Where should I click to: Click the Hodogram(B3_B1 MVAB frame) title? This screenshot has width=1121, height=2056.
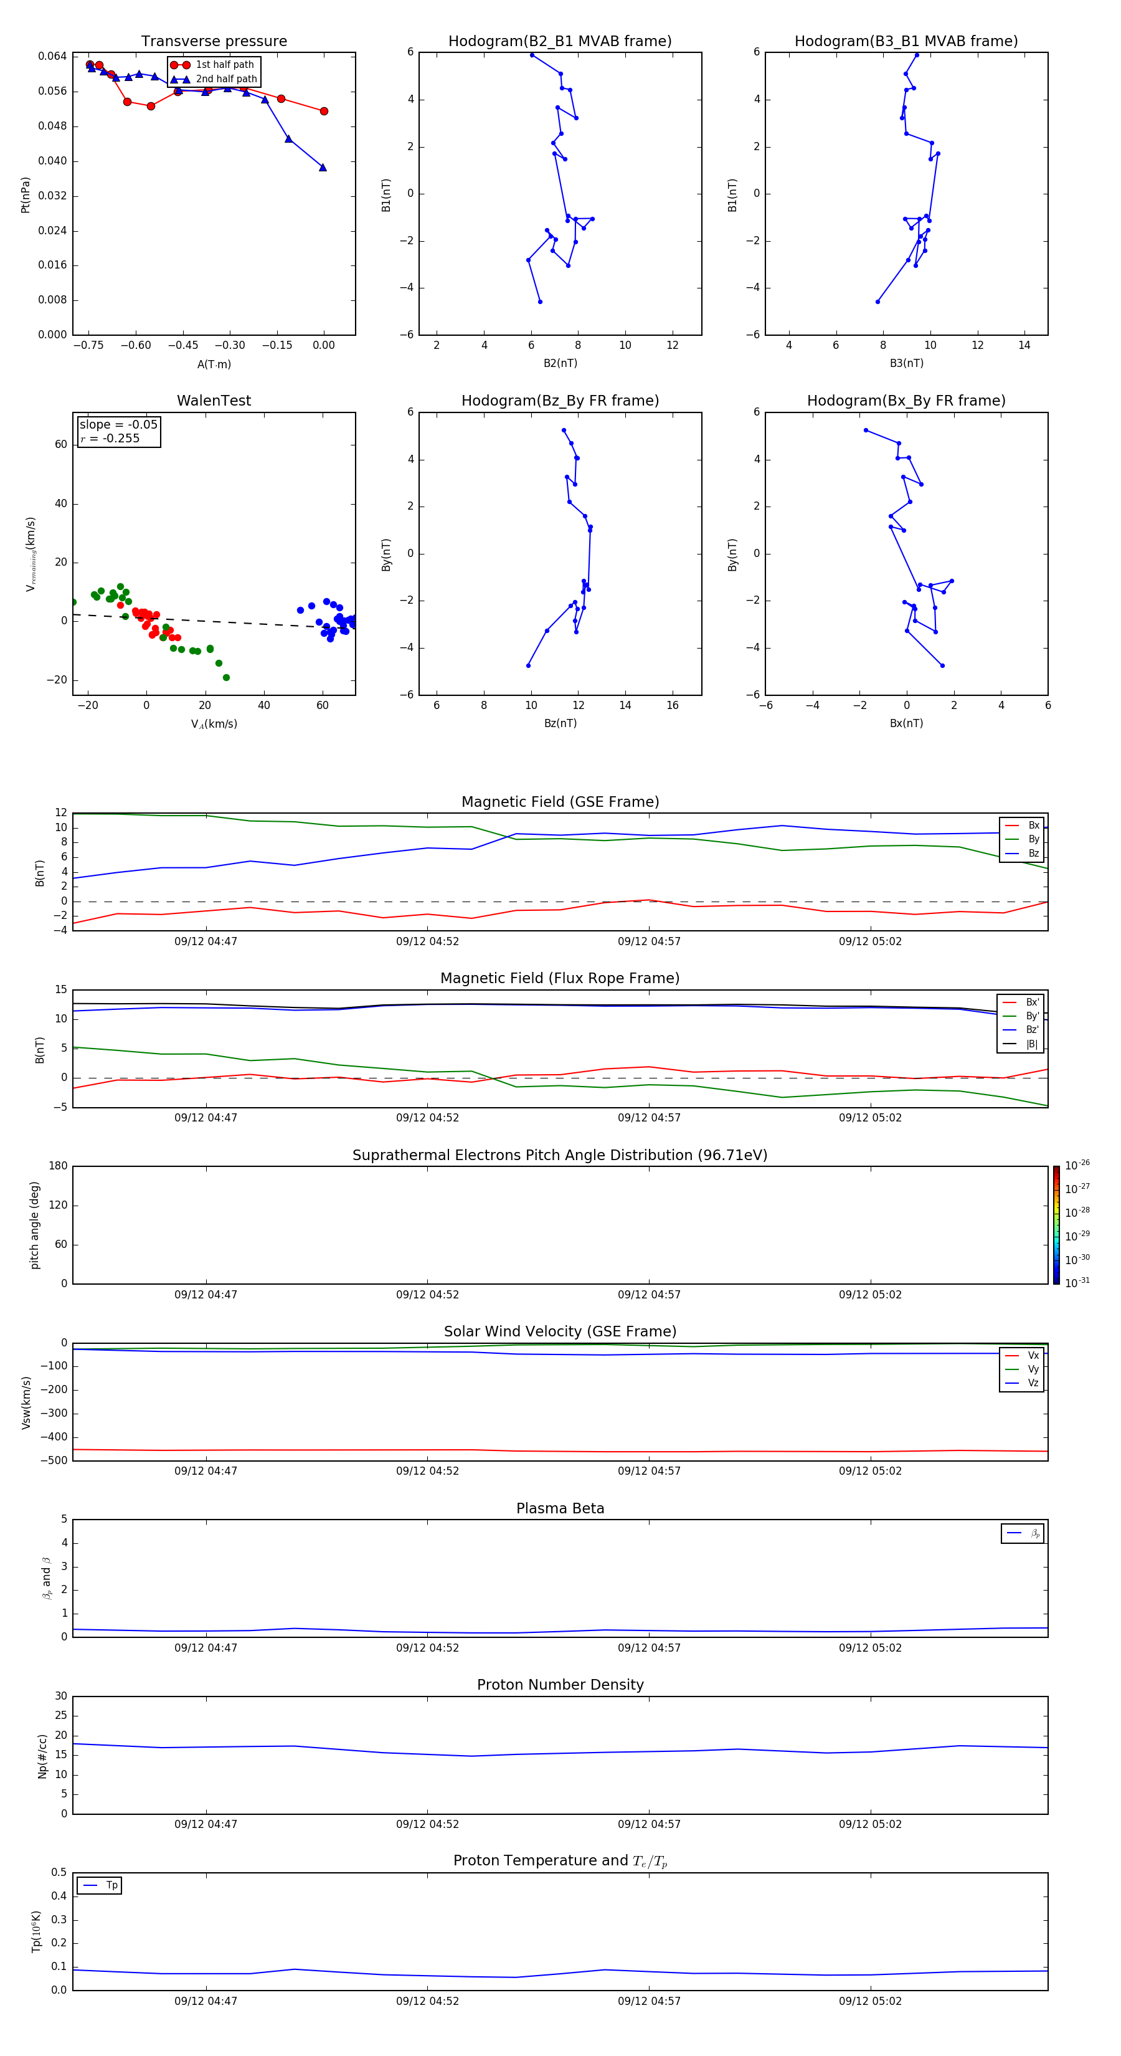coord(906,42)
